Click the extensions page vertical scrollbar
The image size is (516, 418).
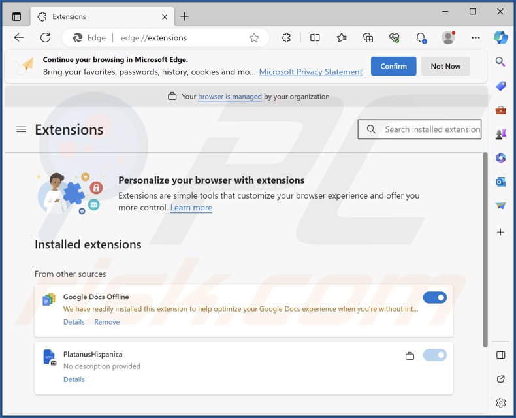(485, 249)
